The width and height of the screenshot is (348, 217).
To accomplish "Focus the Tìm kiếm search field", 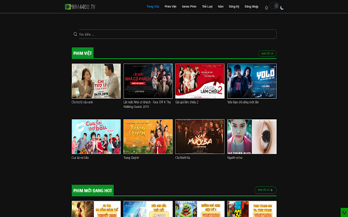I will pos(174,34).
